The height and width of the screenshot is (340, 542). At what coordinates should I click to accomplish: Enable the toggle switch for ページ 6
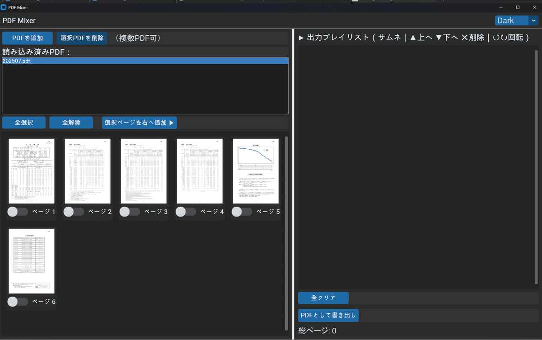(17, 301)
